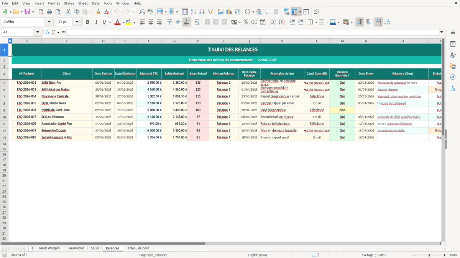Viewport: 460px width, 258px height.
Task: Activate the Clone Formatting paintbrush
Action: click(x=98, y=12)
